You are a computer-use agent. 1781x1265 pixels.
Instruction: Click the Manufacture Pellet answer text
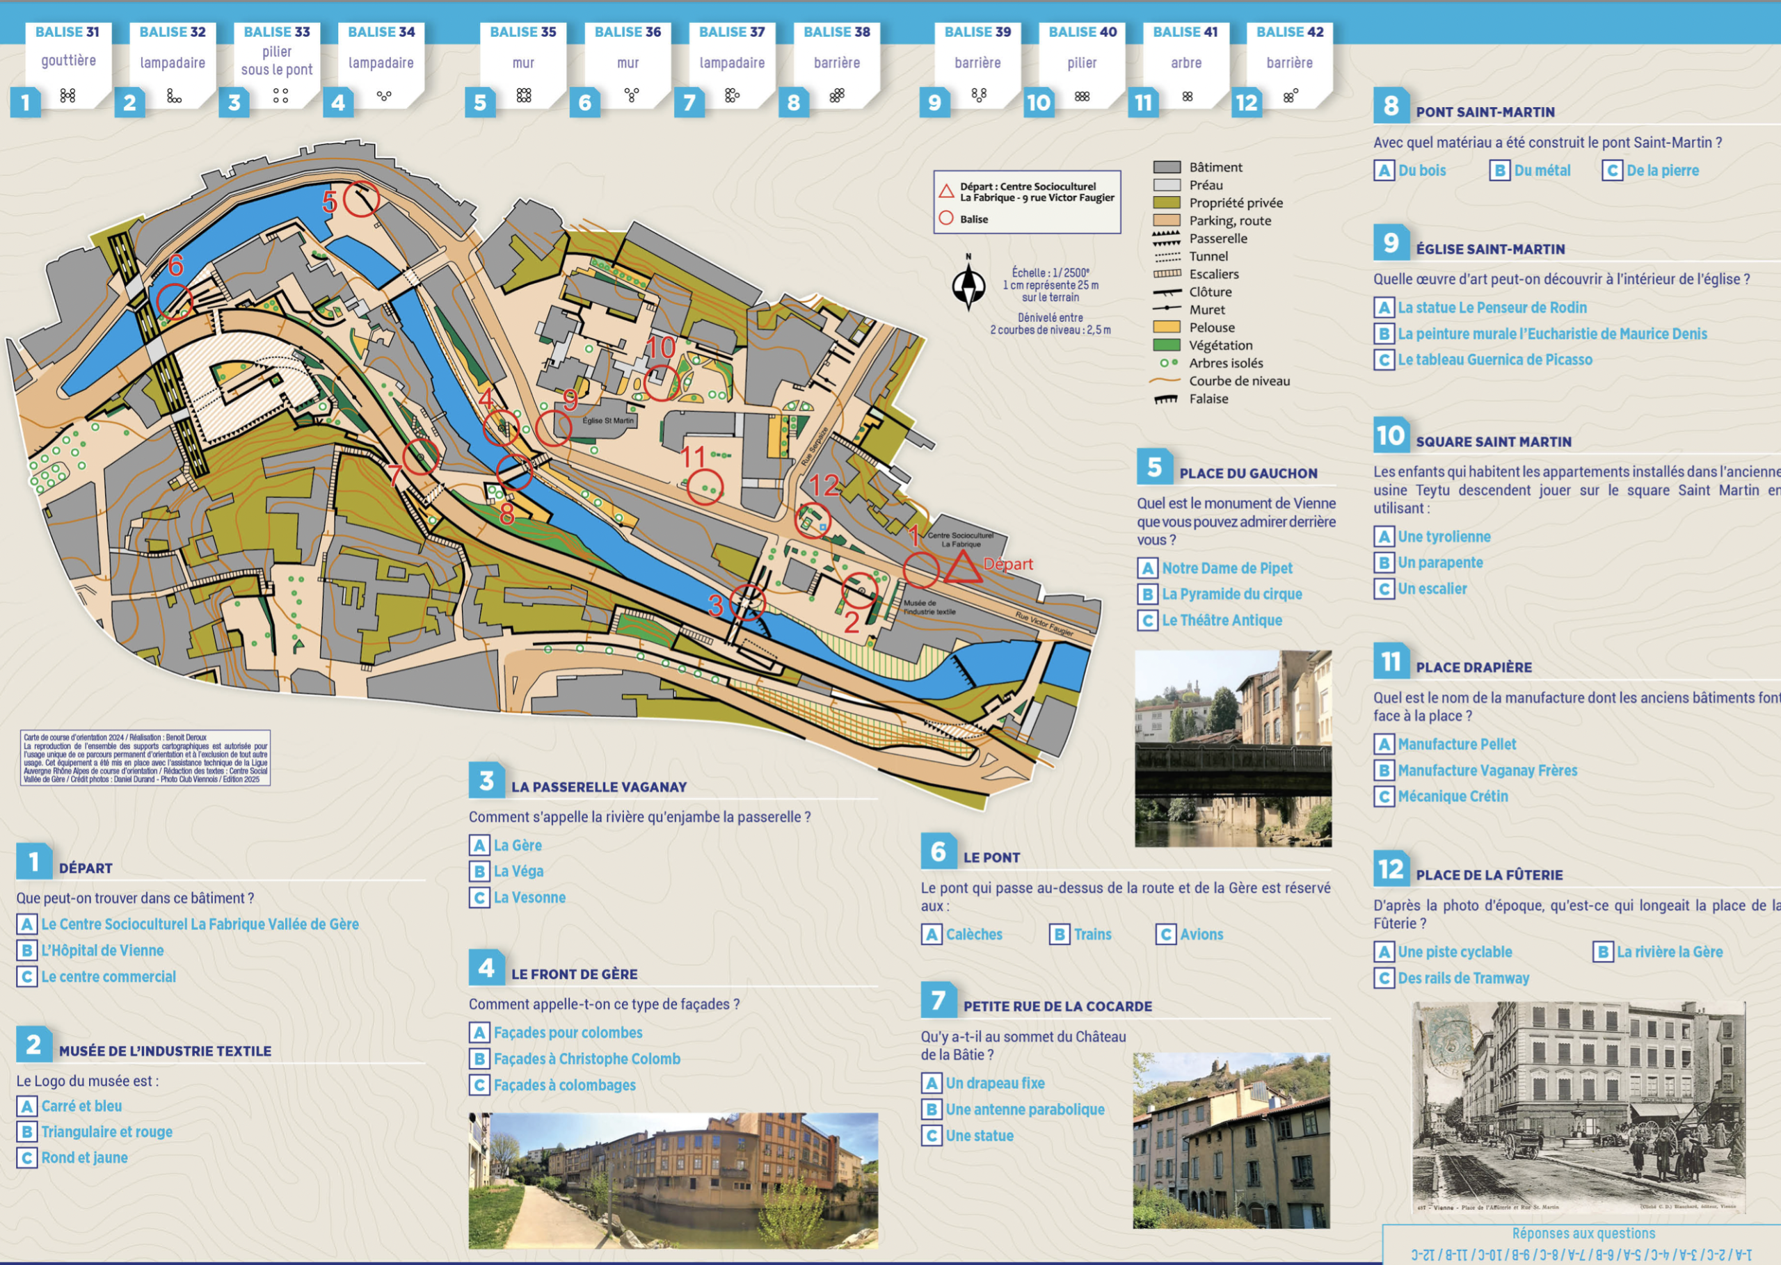point(1457,744)
